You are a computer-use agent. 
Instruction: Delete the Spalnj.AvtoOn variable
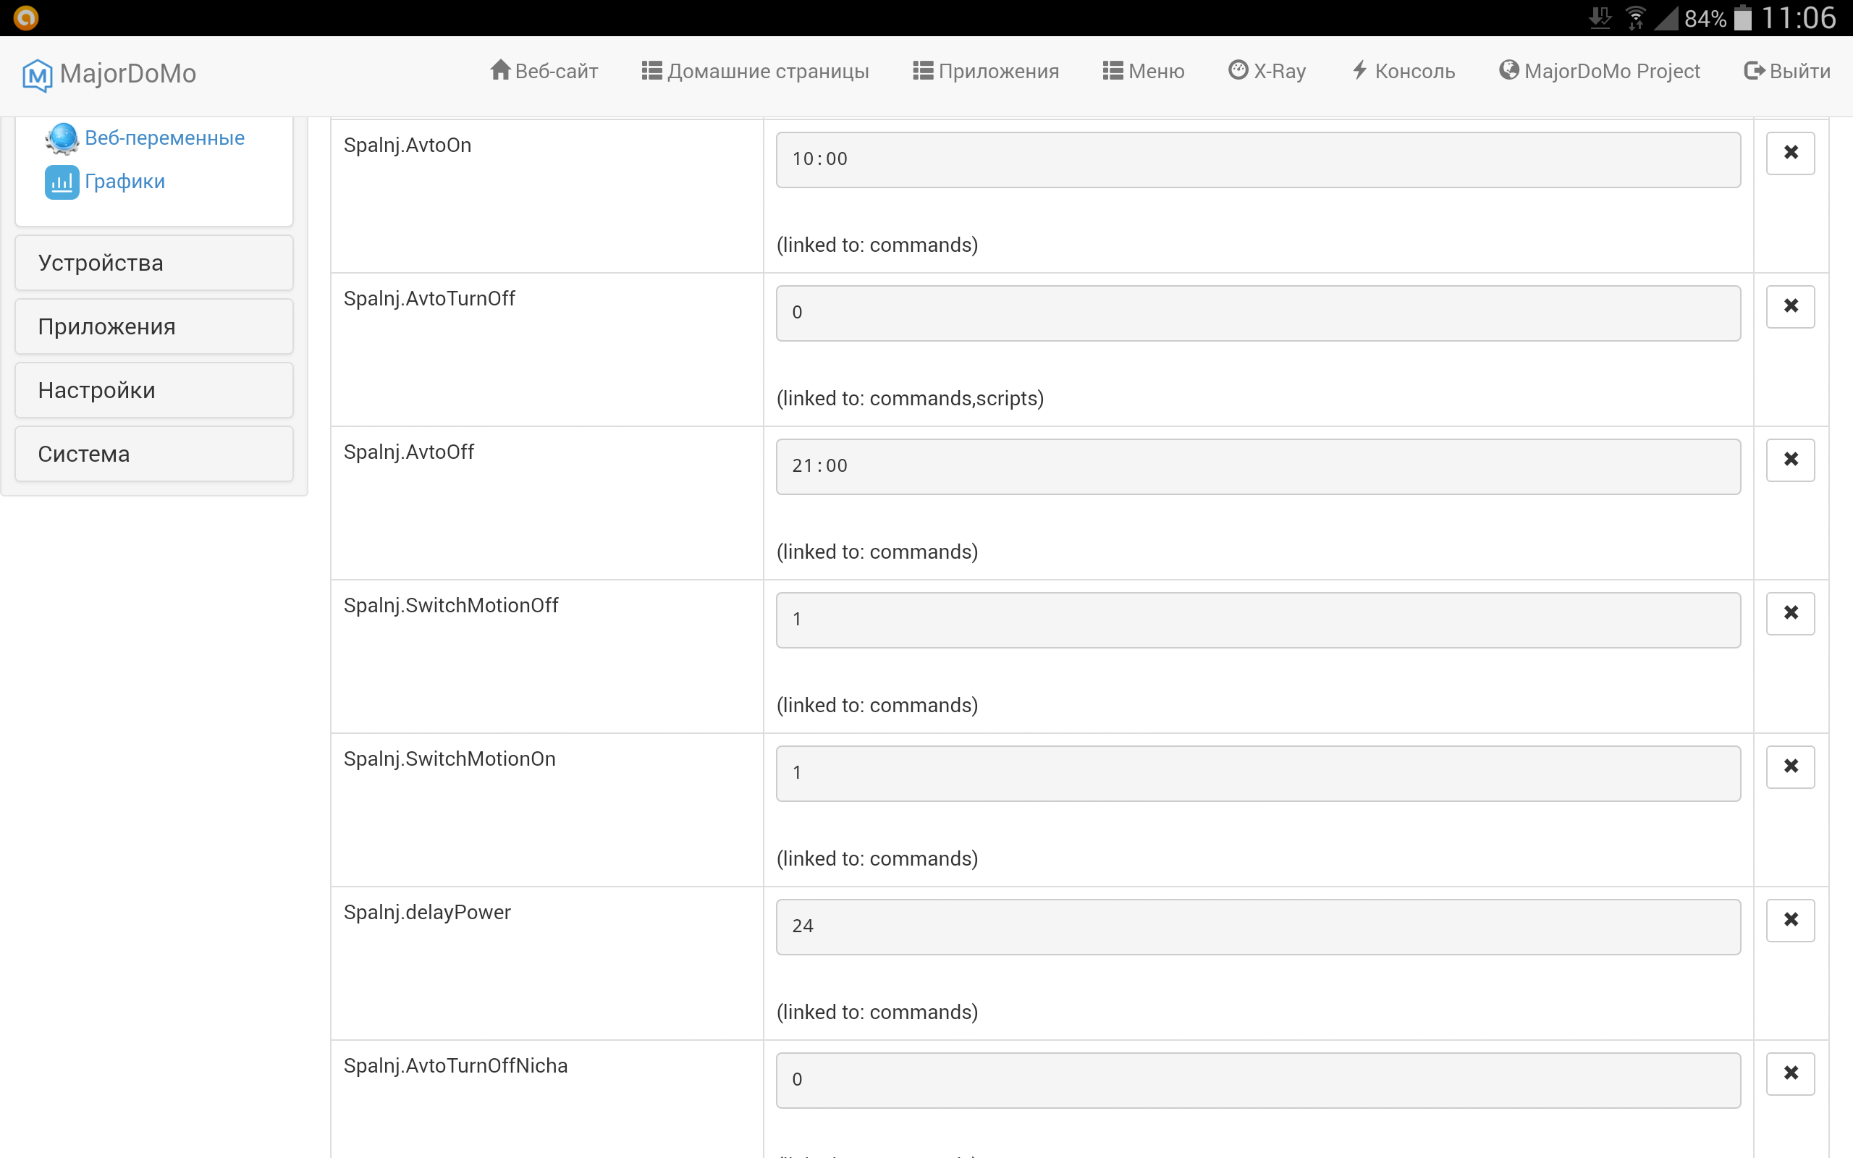pos(1790,153)
